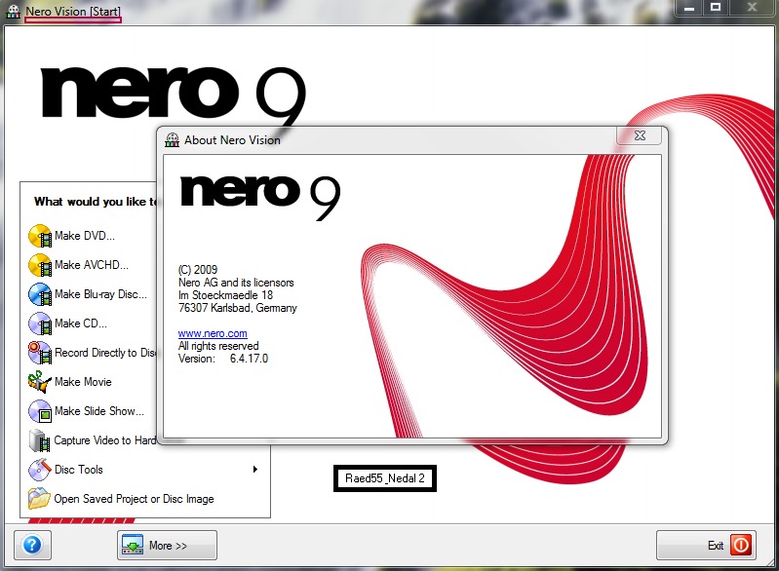Click the More >> button
The image size is (779, 571).
tap(167, 546)
